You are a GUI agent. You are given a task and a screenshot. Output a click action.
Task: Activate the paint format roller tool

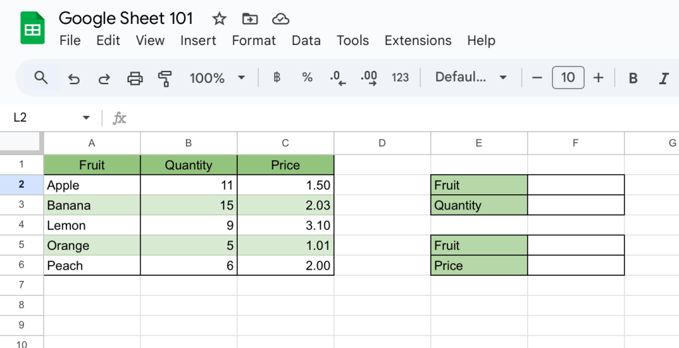coord(165,78)
